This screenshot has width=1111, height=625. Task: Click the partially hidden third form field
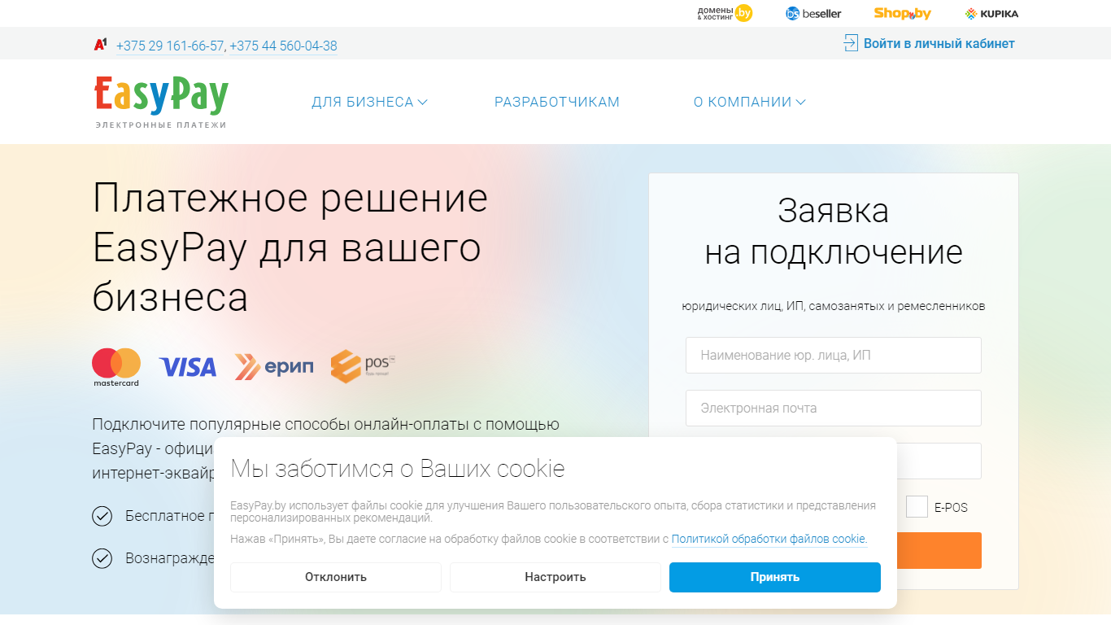click(x=939, y=461)
